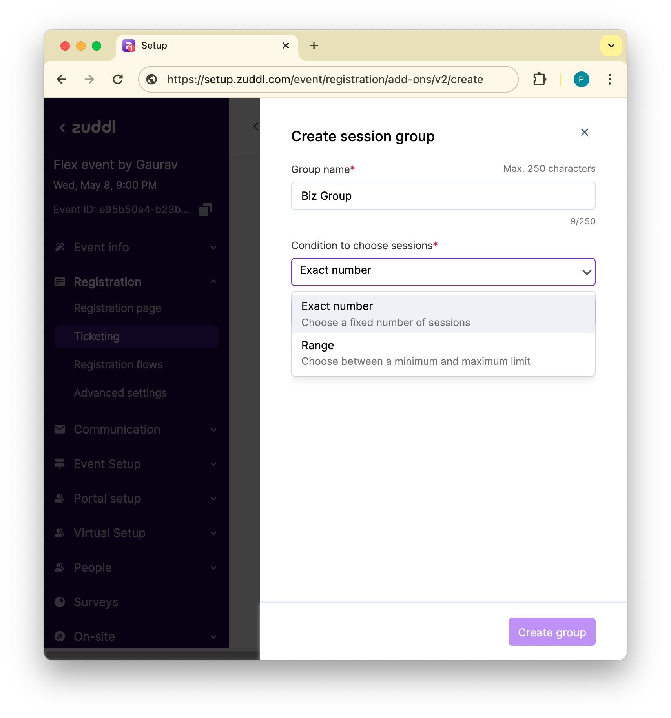Reload the current page
The width and height of the screenshot is (671, 718).
pos(118,79)
